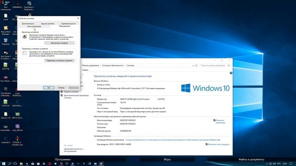Open the Just Cause 3 XL Edition shortcut

tap(6, 55)
